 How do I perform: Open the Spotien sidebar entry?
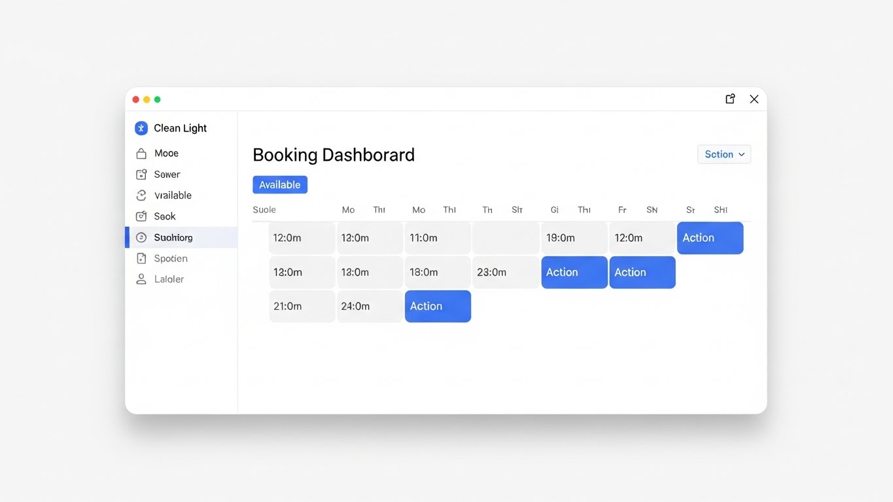[x=170, y=258]
